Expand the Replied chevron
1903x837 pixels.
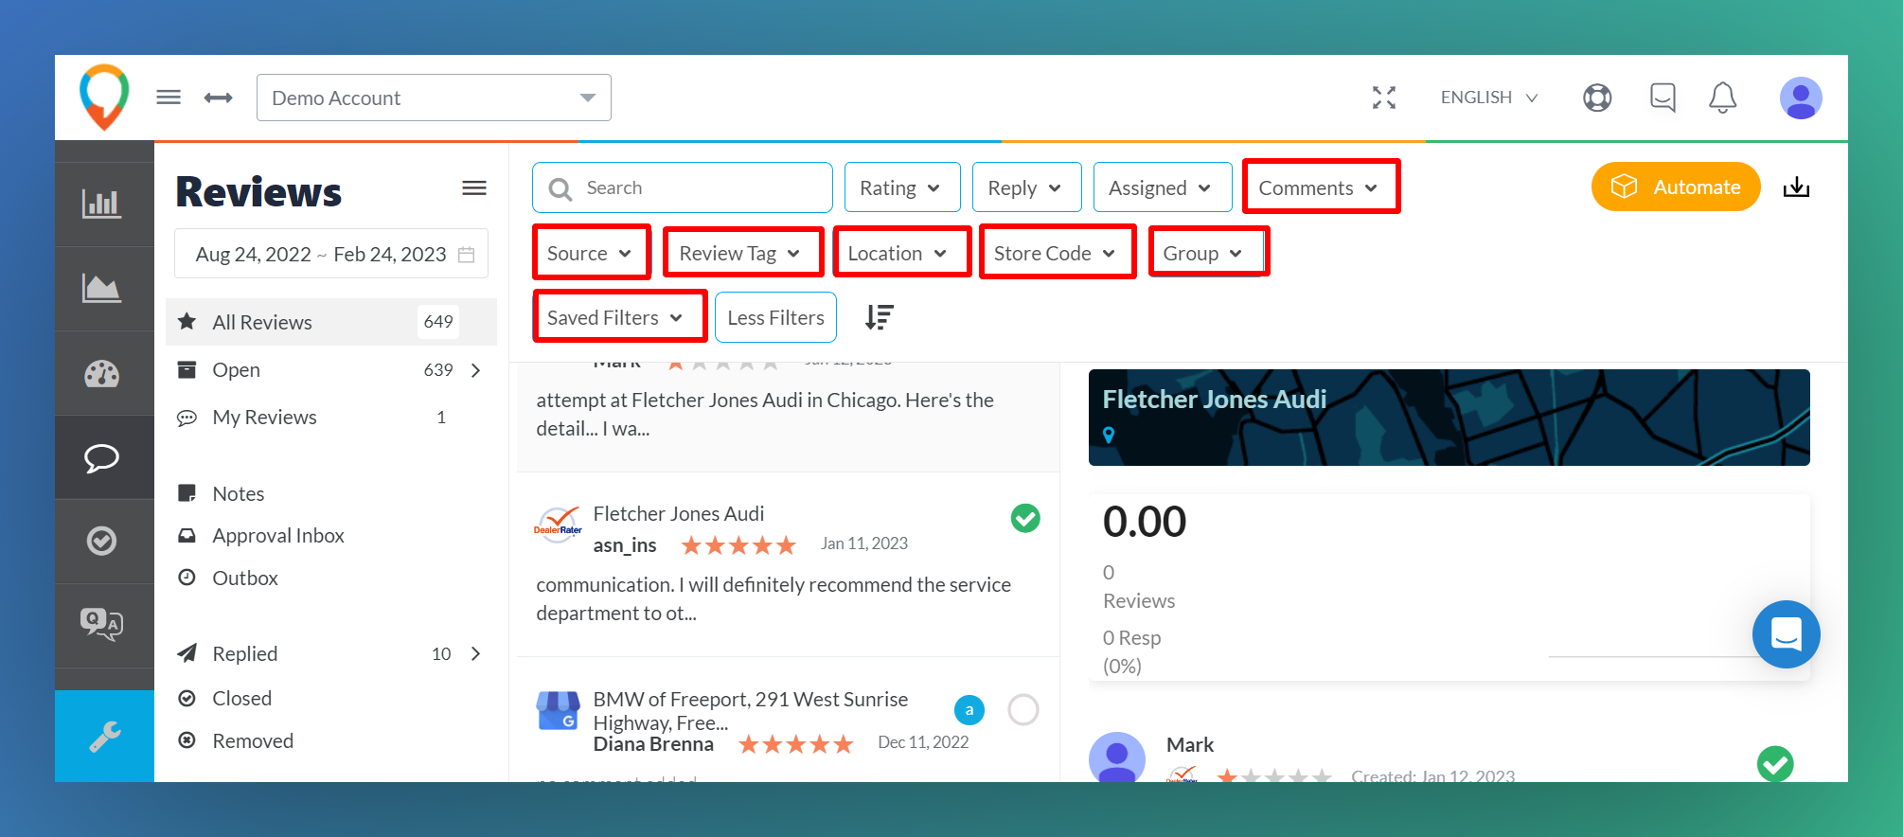pyautogui.click(x=476, y=653)
